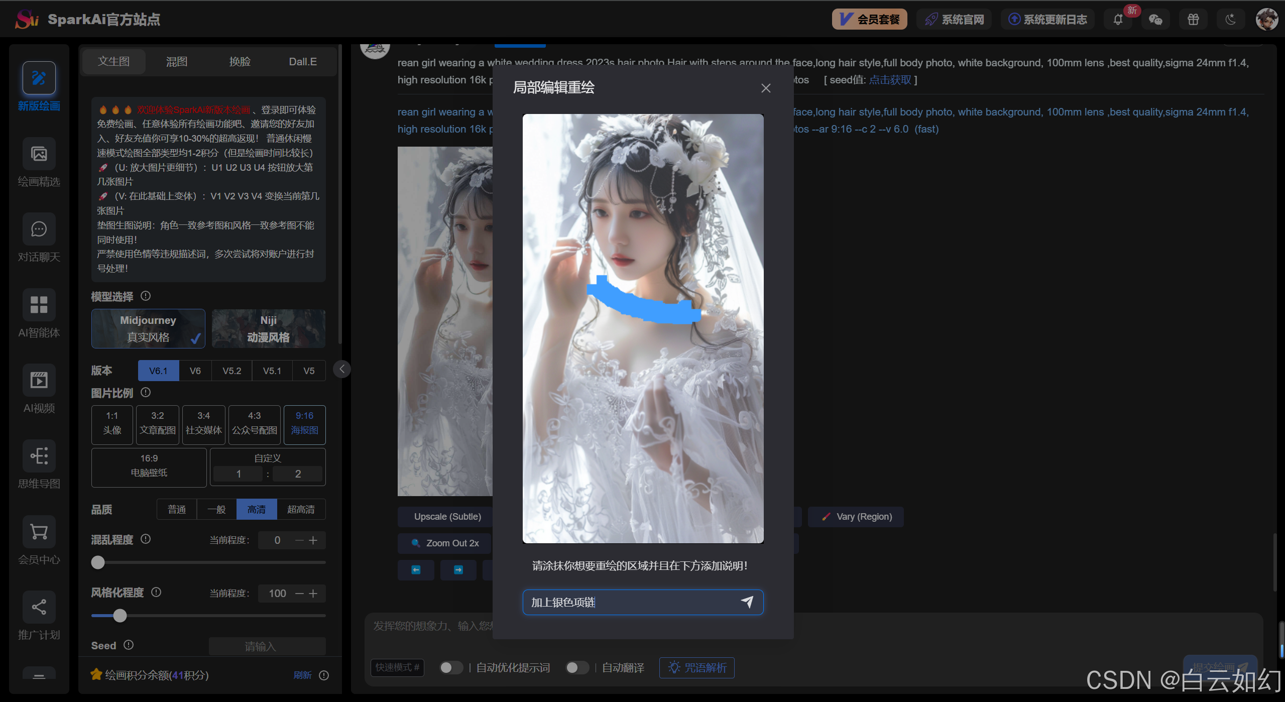Toggle 自动优化提示词 switch
This screenshot has width=1285, height=702.
tap(450, 667)
